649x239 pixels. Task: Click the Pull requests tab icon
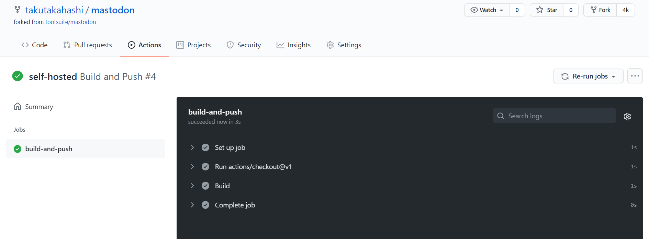[67, 45]
